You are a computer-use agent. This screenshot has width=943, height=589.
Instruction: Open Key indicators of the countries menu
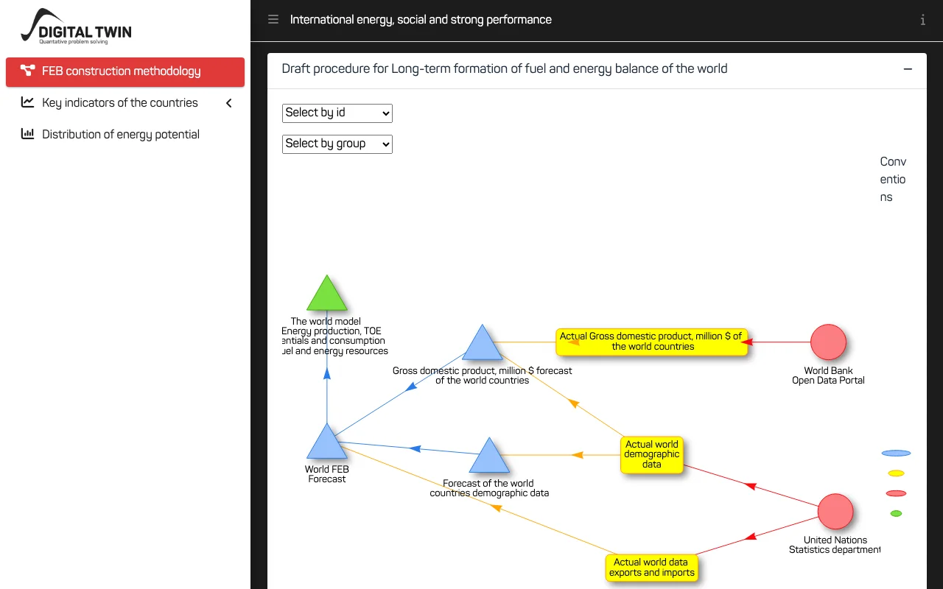[125, 103]
